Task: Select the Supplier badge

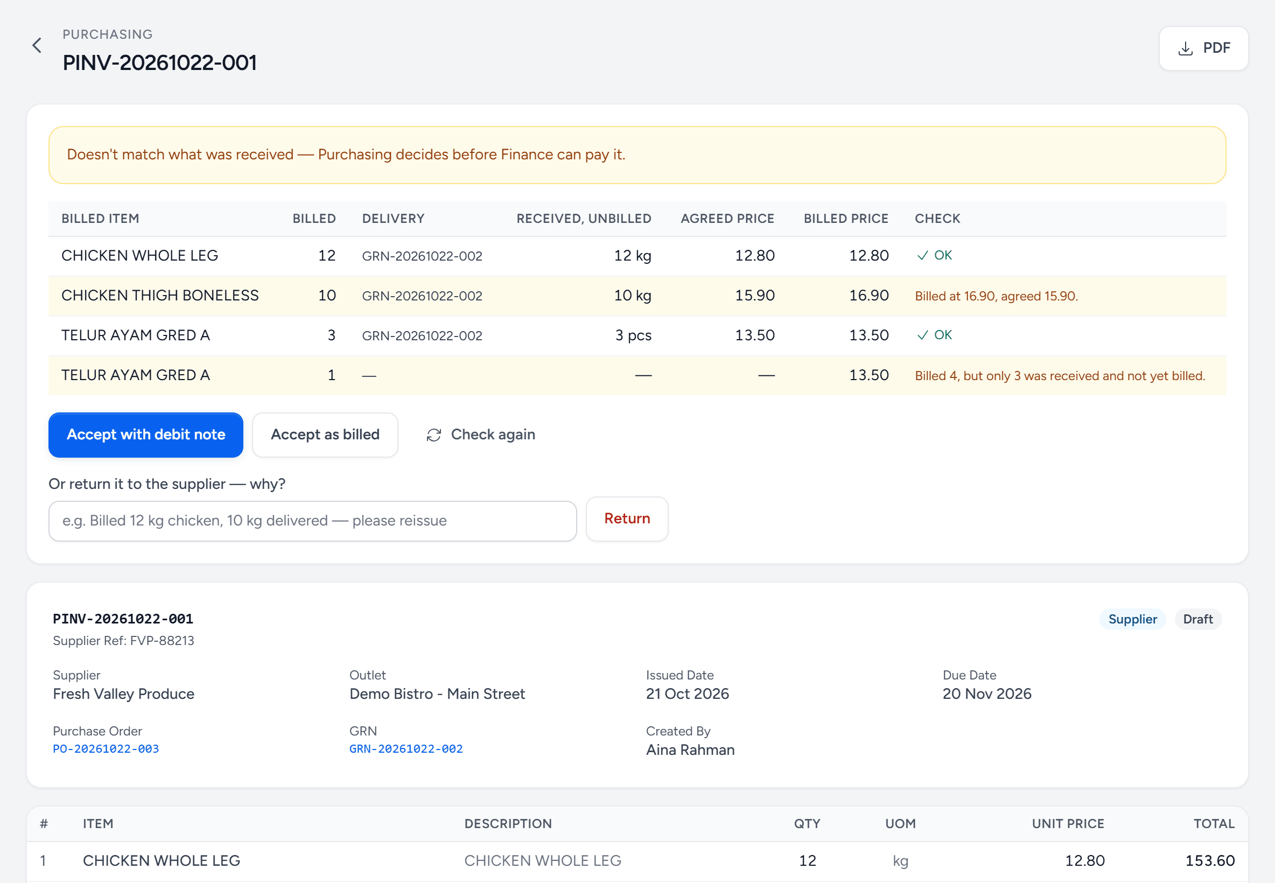Action: (1132, 619)
